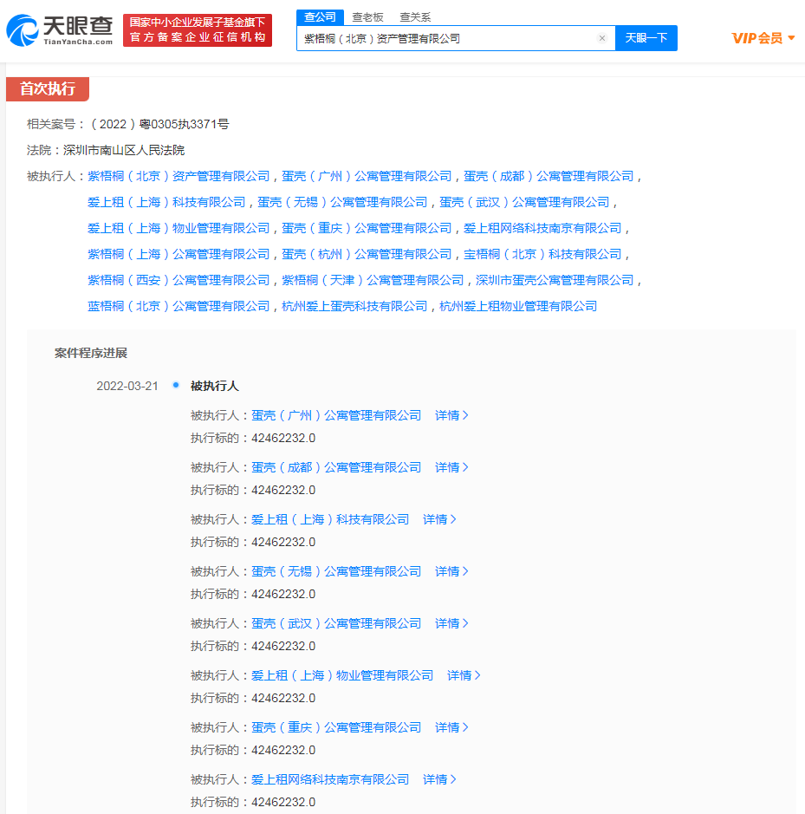
Task: Open 紫梧桐（天津）公寓管理有限公司 link
Action: click(x=373, y=280)
